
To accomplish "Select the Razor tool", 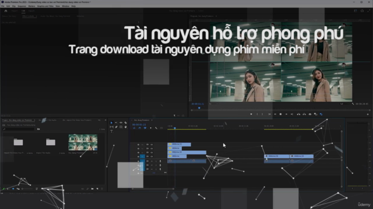I will [x=126, y=122].
